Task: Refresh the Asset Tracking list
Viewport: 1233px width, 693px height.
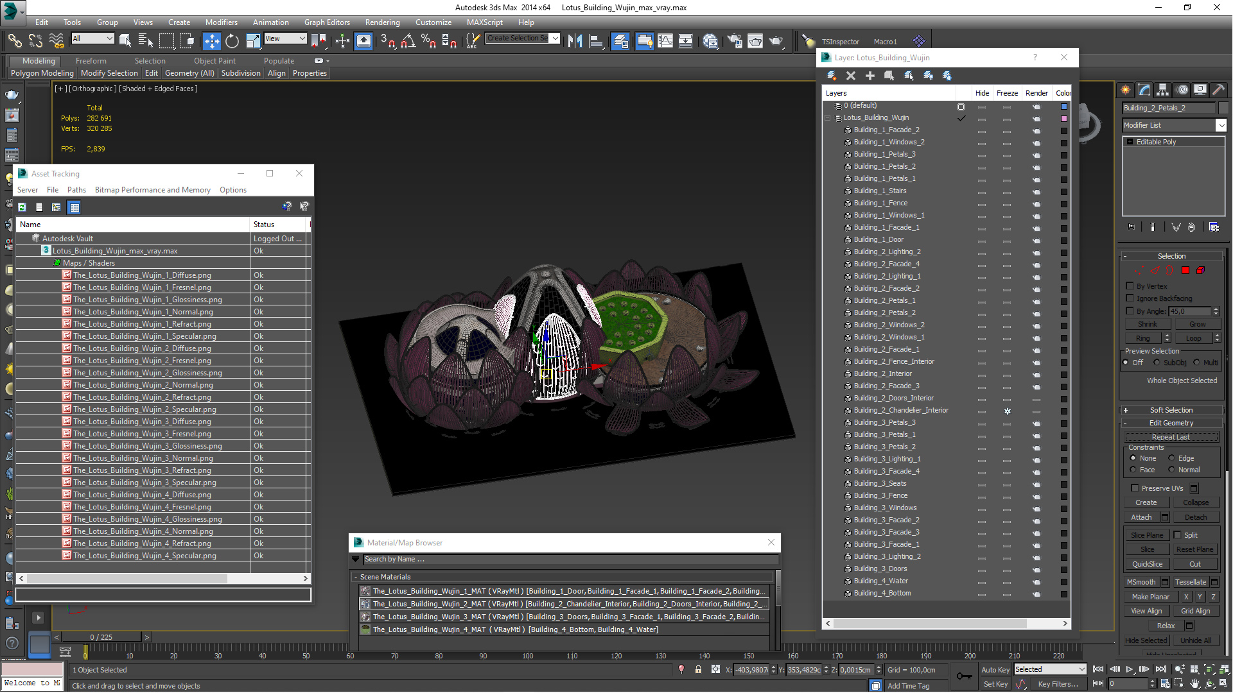Action: (x=22, y=207)
